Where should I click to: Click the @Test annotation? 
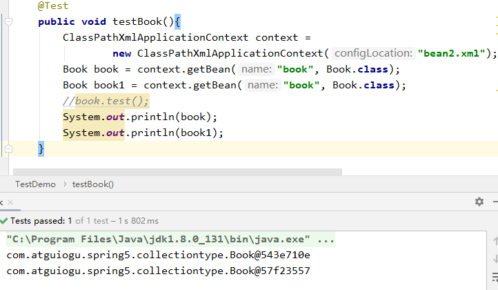pos(53,6)
